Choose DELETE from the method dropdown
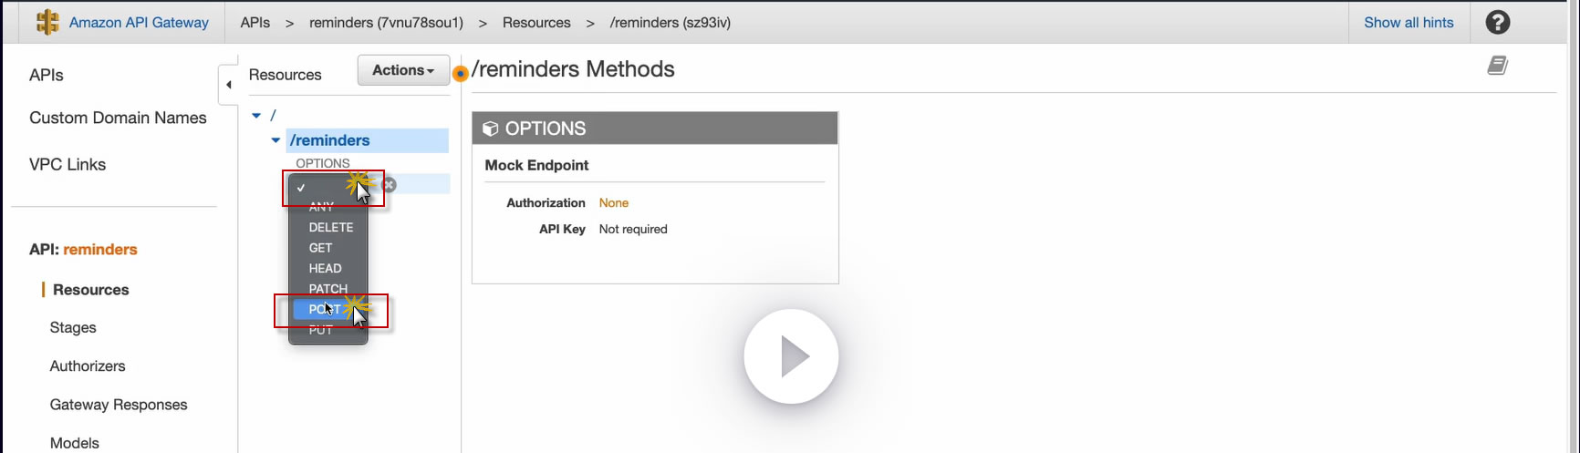1580x453 pixels. [x=330, y=227]
